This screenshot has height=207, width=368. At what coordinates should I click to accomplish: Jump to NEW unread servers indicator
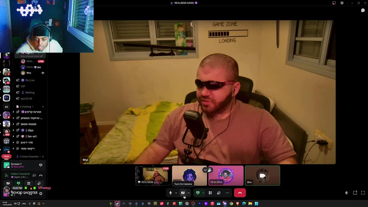6,156
